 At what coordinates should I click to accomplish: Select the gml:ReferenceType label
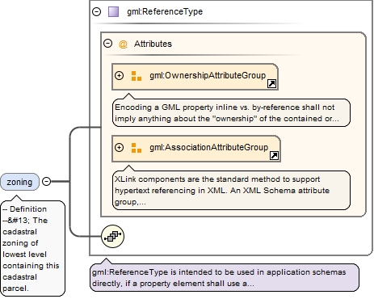coord(165,11)
